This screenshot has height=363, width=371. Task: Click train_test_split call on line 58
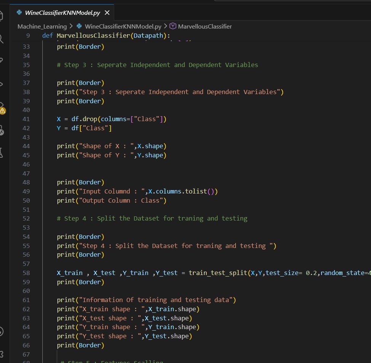pos(217,273)
